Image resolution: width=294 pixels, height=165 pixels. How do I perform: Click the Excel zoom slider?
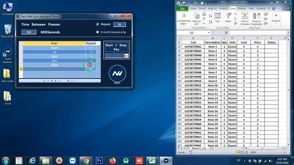[272, 152]
